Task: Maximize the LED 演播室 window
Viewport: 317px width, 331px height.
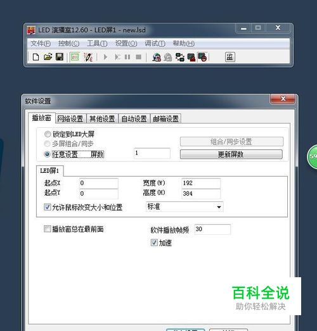Action: click(258, 28)
